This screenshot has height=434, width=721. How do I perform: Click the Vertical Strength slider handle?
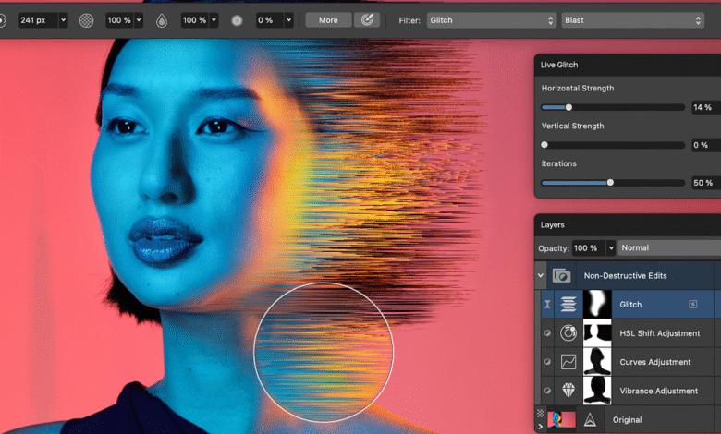[x=544, y=145]
